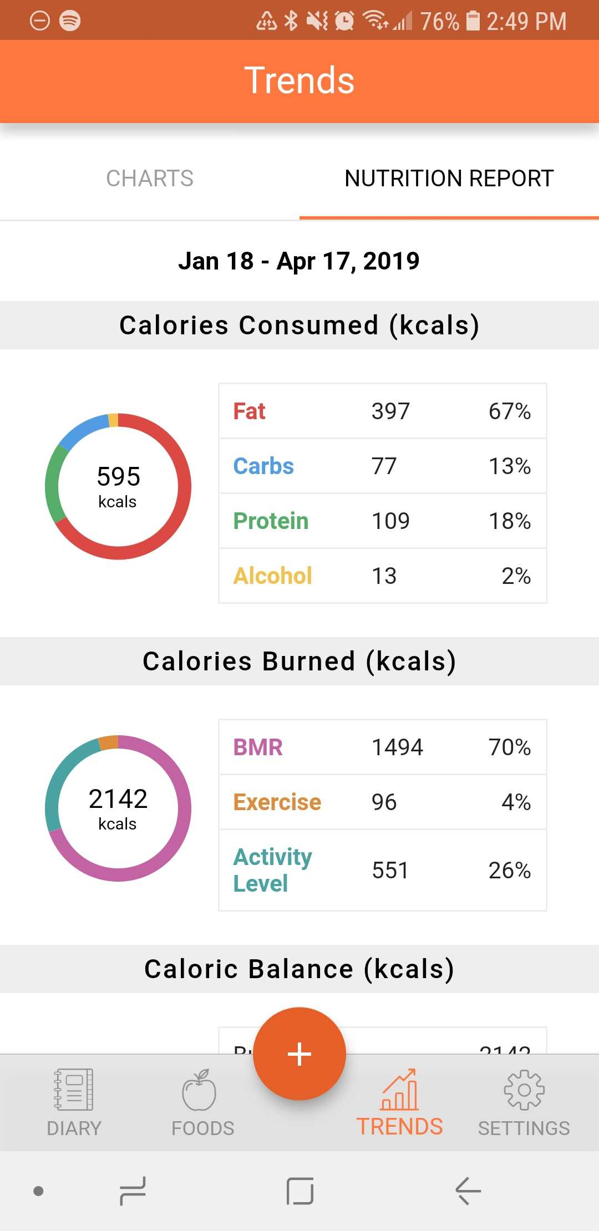This screenshot has width=599, height=1231.
Task: Switch to the Charts tab
Action: (x=150, y=179)
